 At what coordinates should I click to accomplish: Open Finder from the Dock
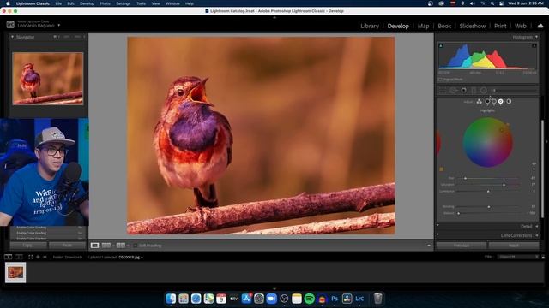171,299
